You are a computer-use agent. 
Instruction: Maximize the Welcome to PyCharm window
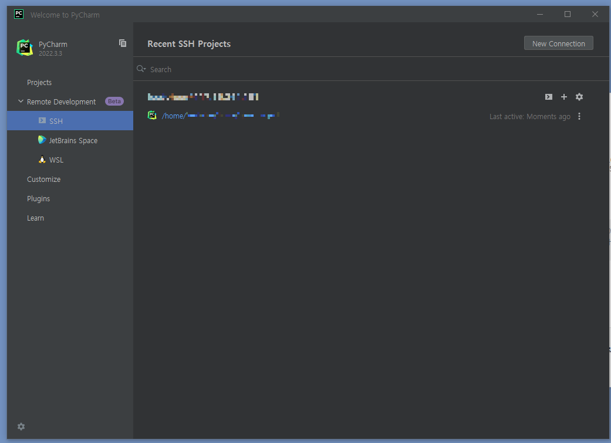point(568,15)
